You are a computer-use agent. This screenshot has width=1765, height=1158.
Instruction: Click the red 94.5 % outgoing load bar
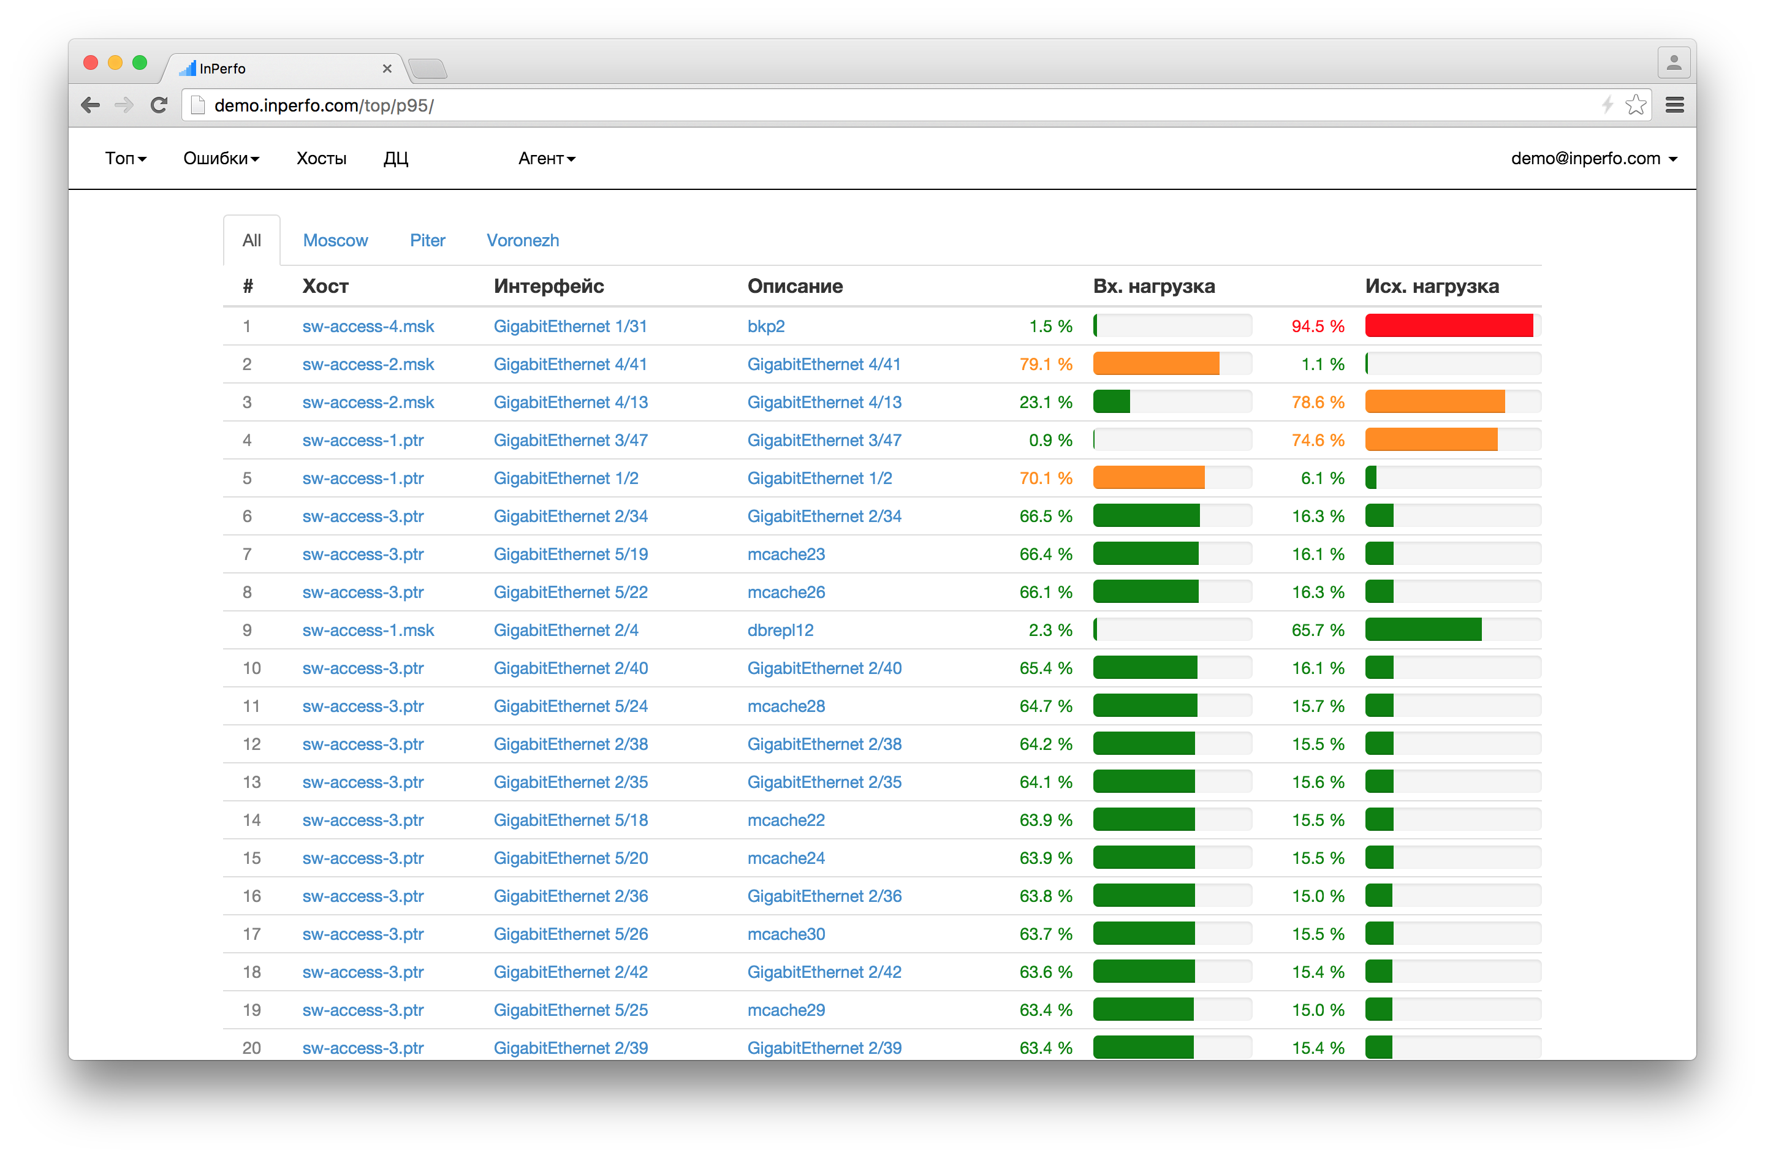(1448, 325)
